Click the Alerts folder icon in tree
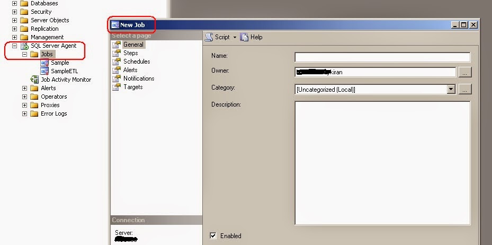Screen dimensions: 492x245 click(x=34, y=88)
